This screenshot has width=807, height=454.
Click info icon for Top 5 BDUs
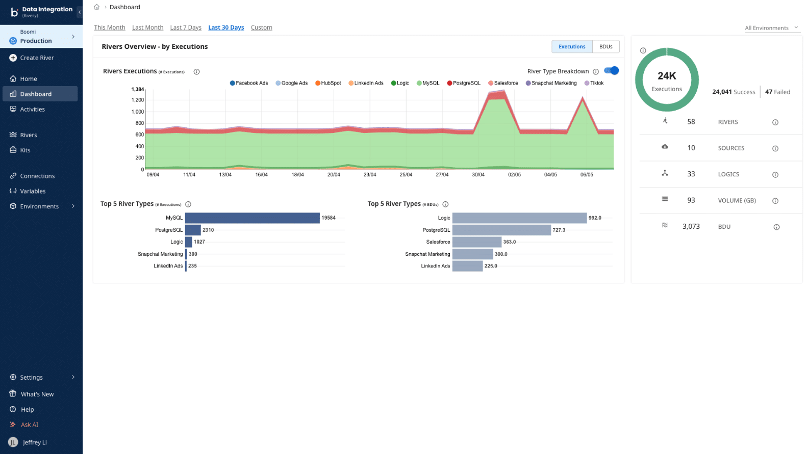click(x=445, y=204)
